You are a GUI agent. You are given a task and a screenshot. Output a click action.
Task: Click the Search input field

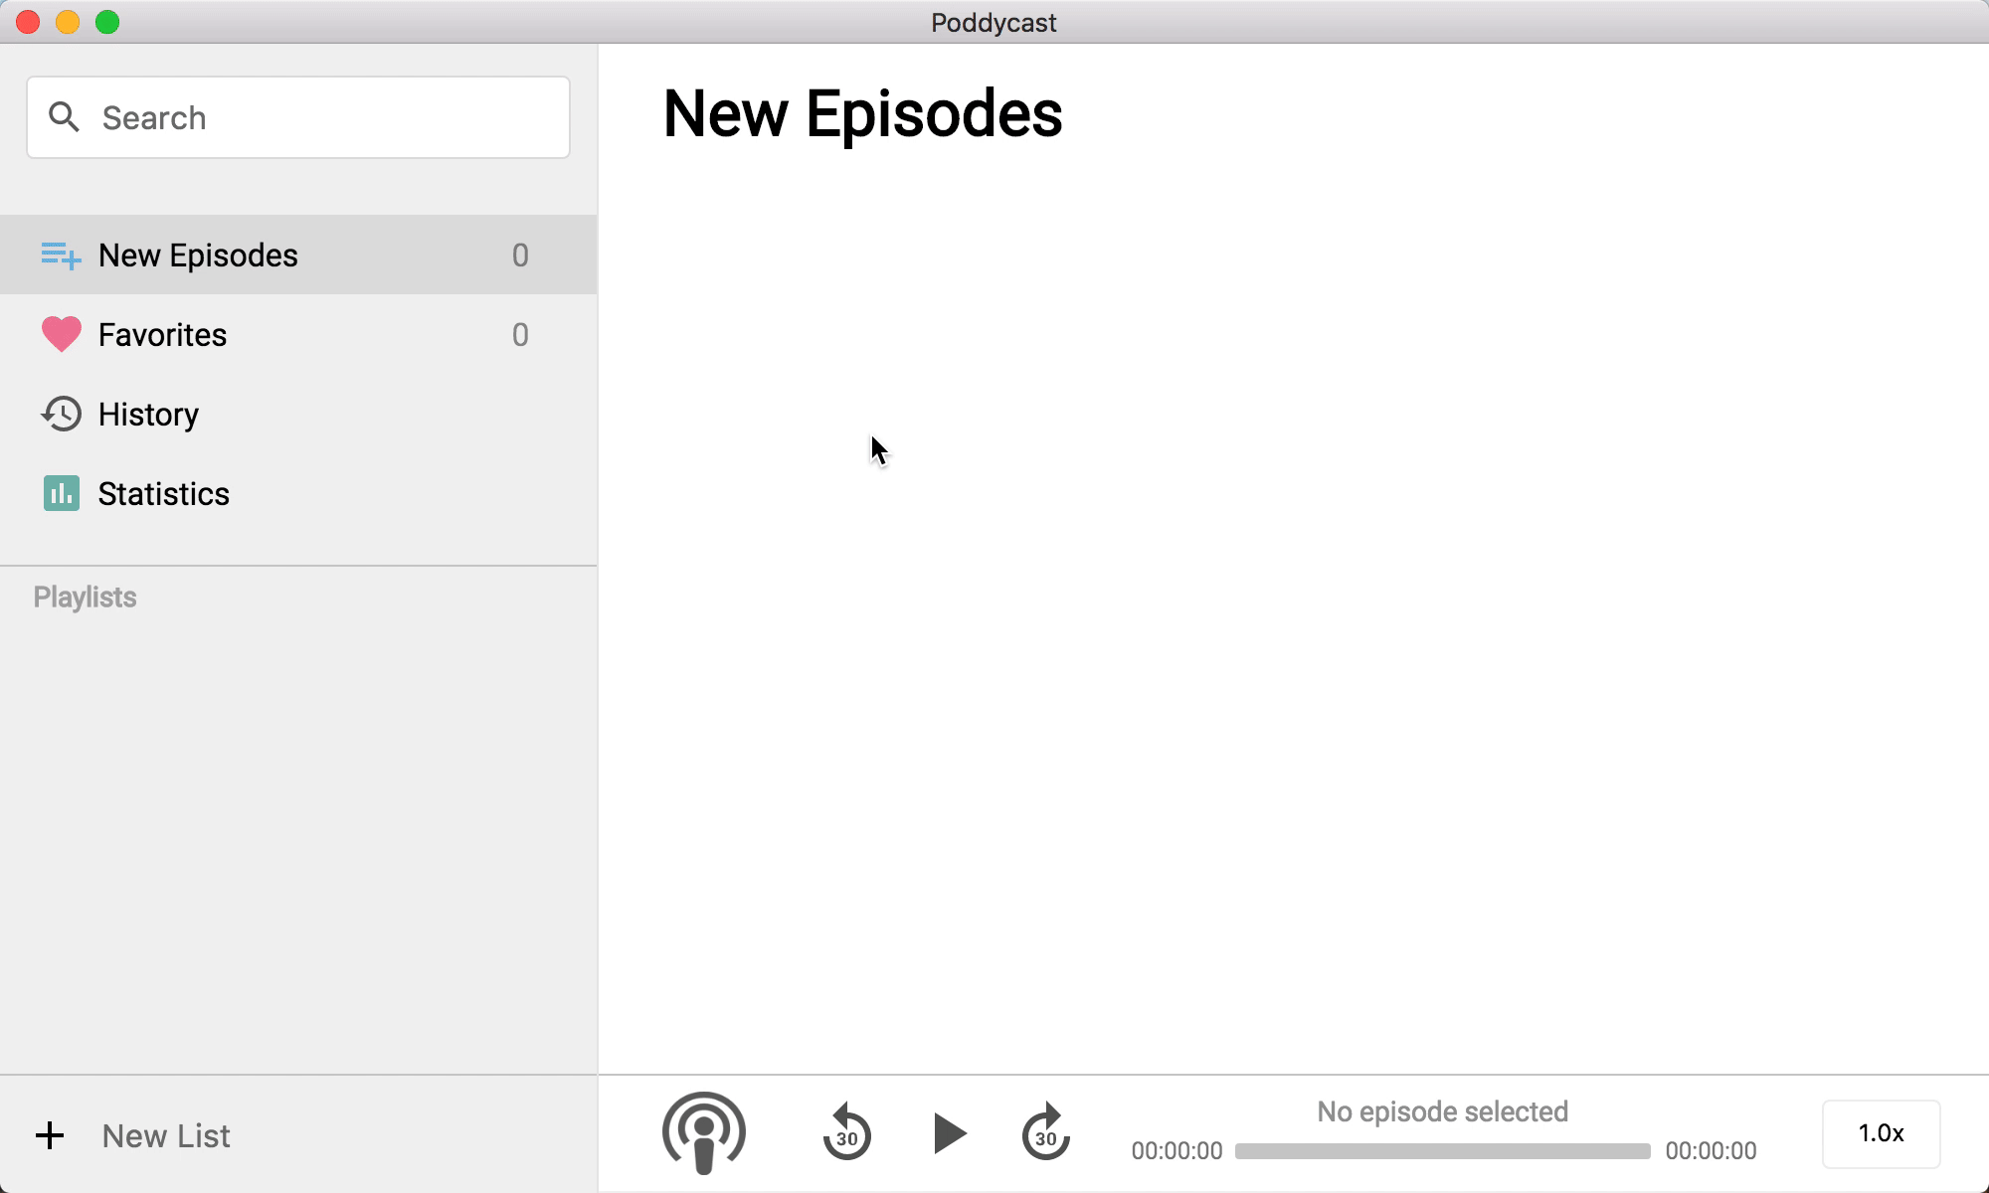click(299, 118)
